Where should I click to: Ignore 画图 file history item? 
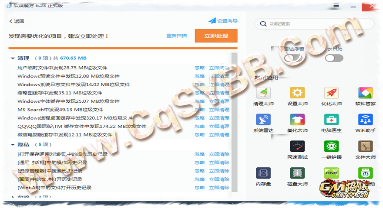coord(200,179)
